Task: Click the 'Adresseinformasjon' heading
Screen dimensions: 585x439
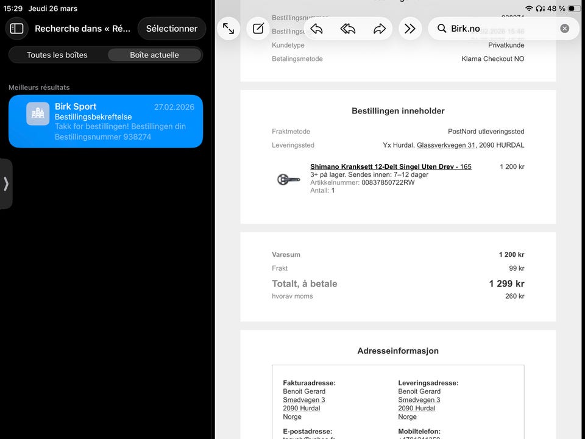Action: 398,351
